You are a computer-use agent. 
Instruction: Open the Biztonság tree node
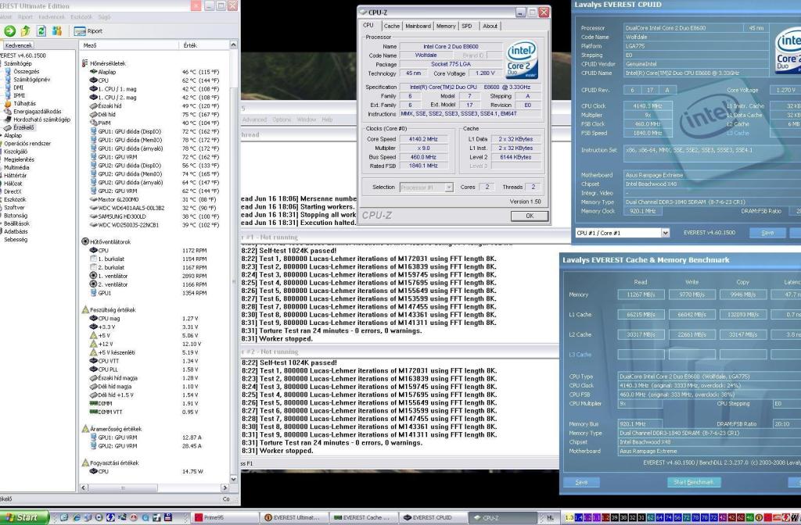(x=16, y=216)
